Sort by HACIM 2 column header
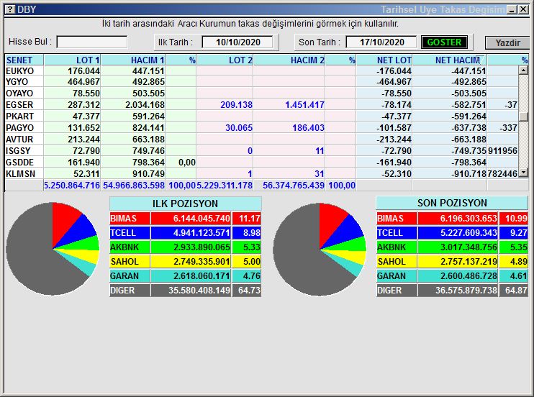Image resolution: width=534 pixels, height=397 pixels. 289,60
